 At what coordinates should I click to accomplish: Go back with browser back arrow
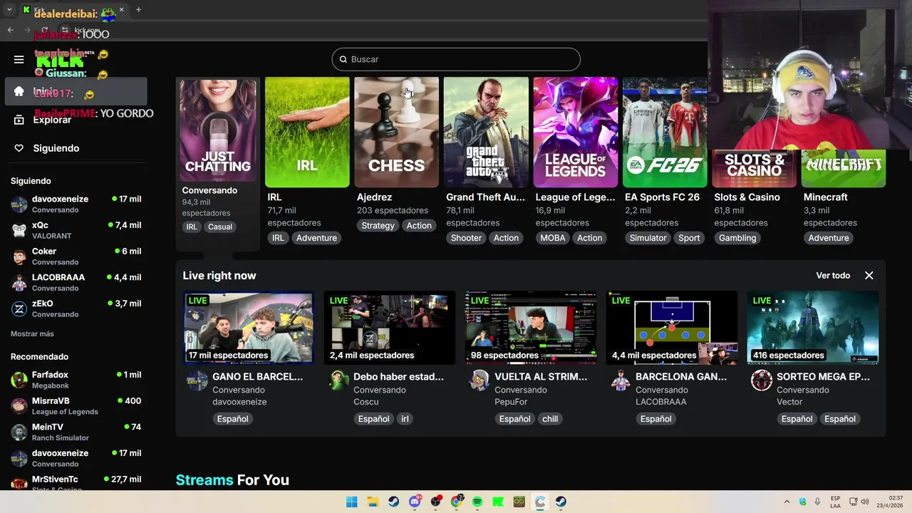(10, 30)
